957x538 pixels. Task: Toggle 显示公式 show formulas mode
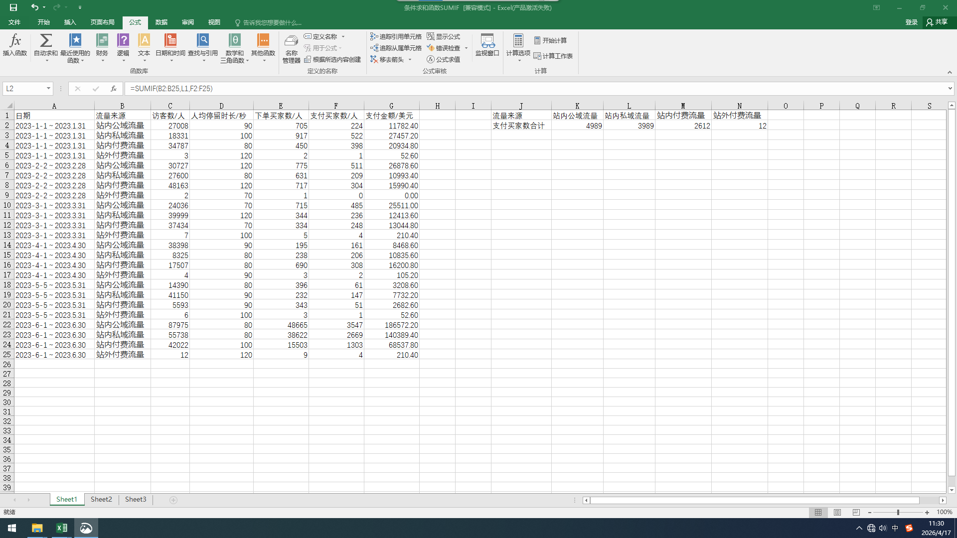tap(444, 36)
